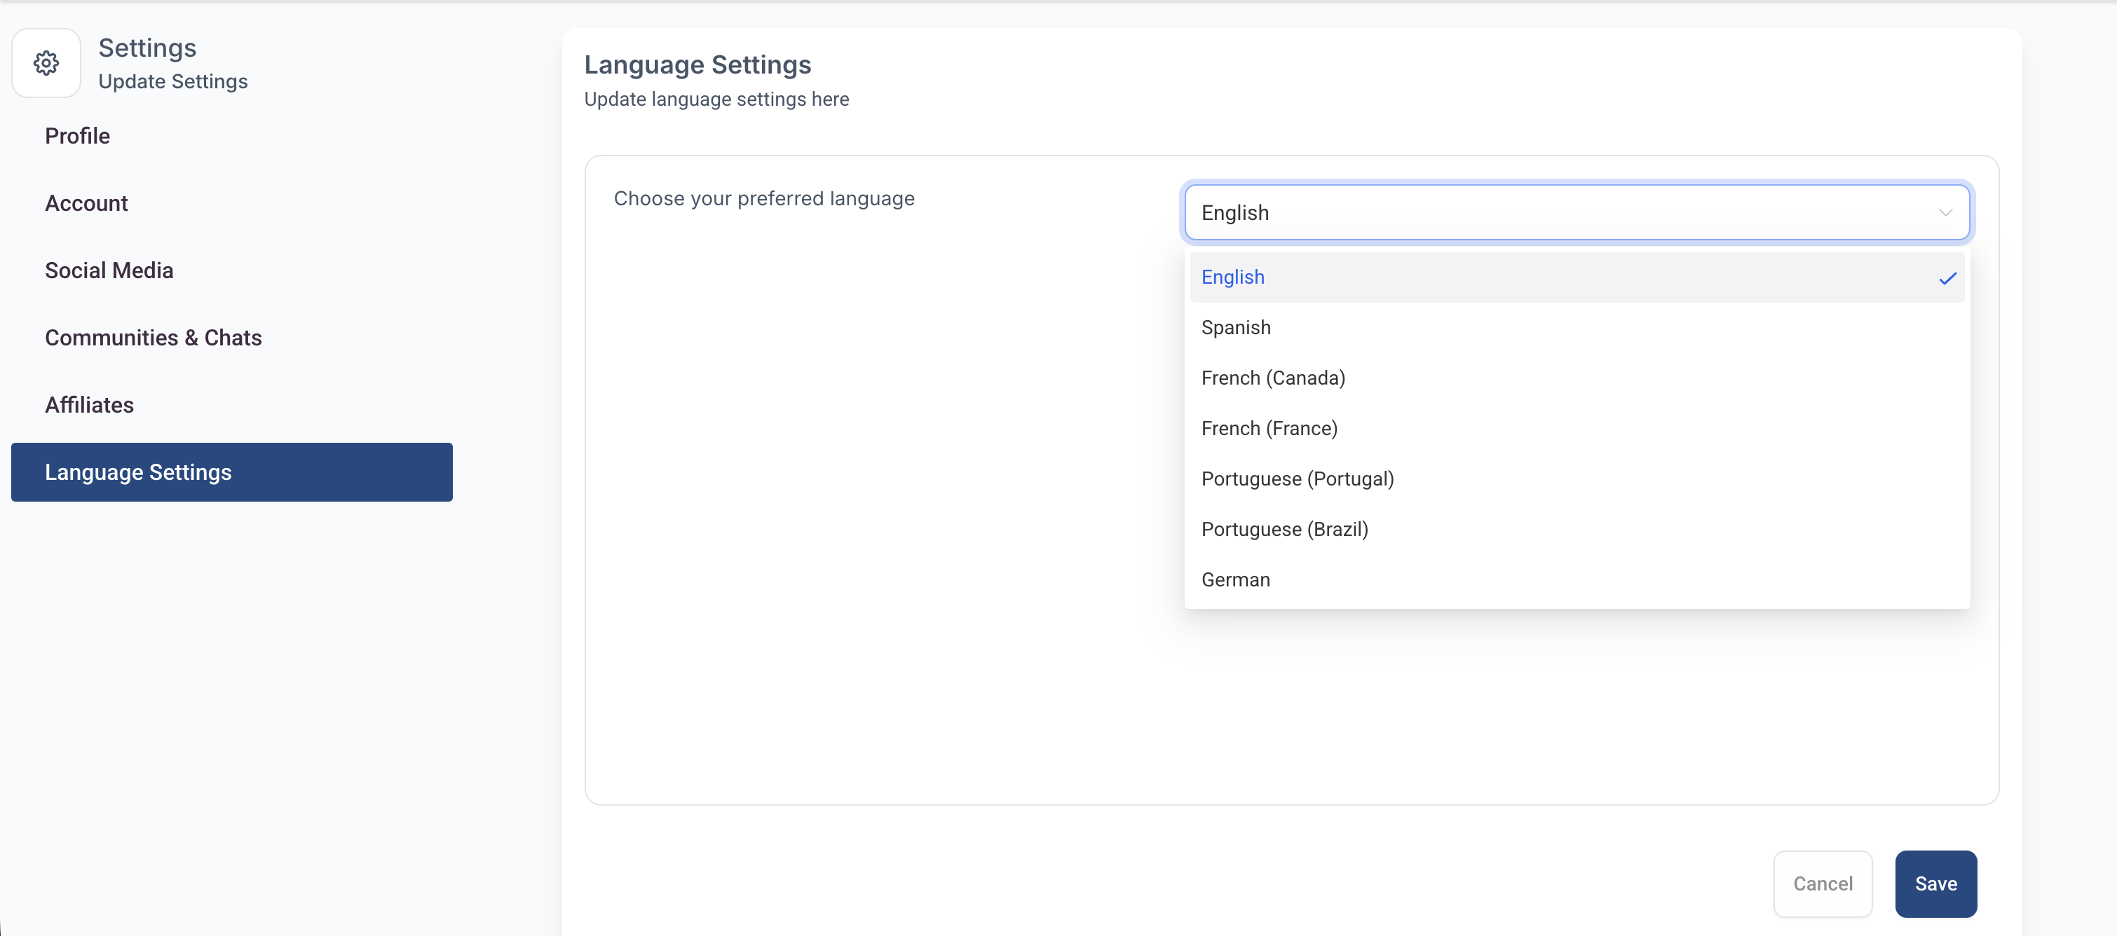Click the Settings gear icon

tap(46, 63)
